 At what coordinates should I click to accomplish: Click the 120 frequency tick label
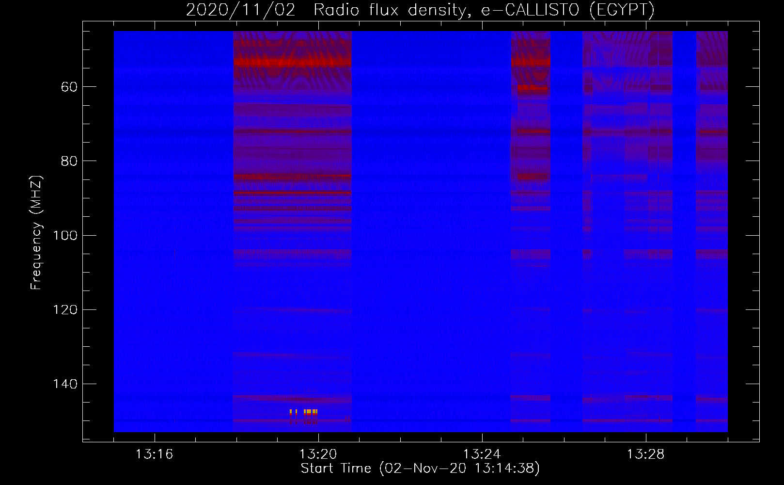pyautogui.click(x=65, y=309)
